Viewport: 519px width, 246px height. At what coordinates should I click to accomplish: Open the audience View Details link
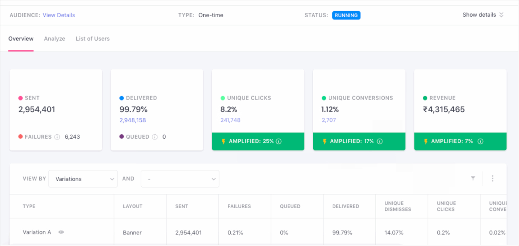pyautogui.click(x=59, y=15)
